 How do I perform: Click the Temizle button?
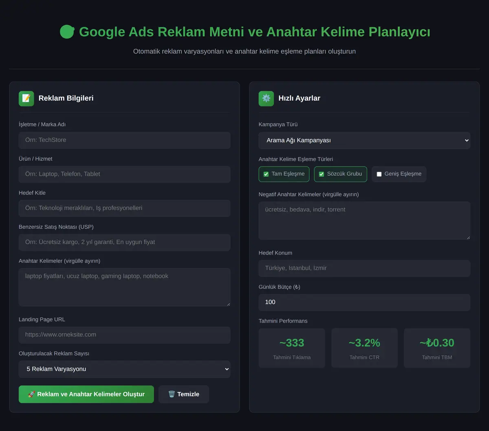[184, 394]
